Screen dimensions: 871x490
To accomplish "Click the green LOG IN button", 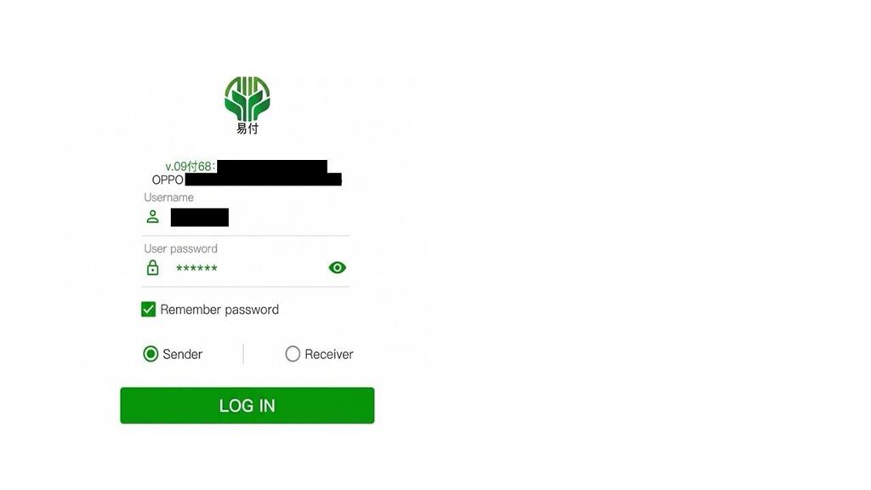I will 248,406.
